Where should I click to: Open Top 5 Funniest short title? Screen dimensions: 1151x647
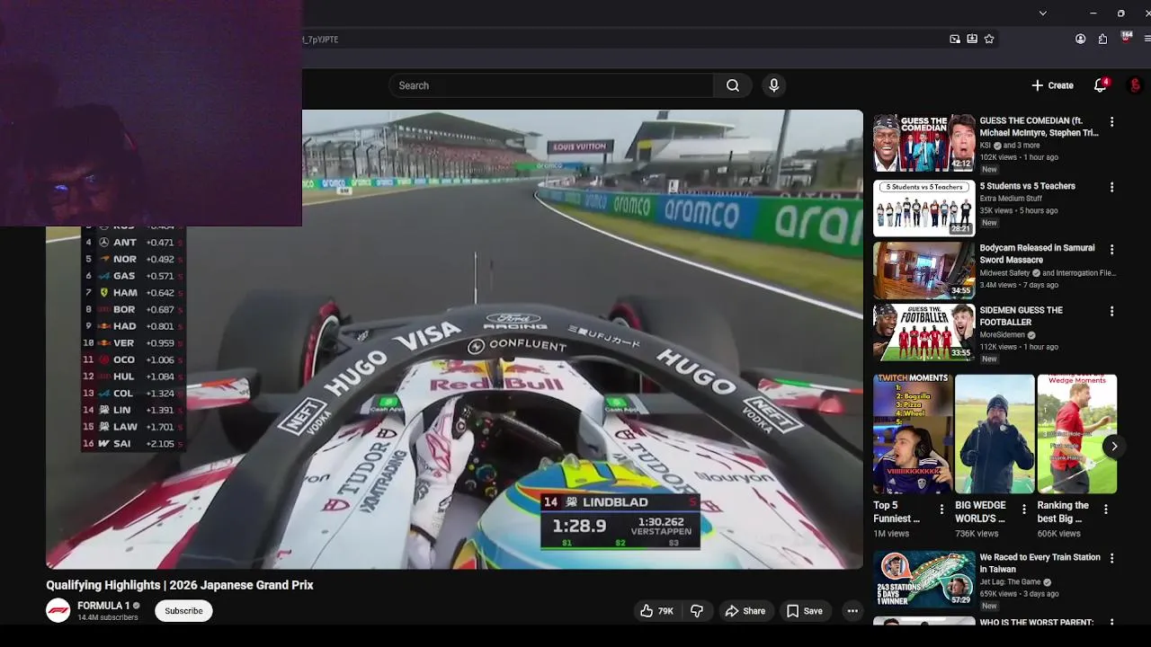tap(897, 512)
